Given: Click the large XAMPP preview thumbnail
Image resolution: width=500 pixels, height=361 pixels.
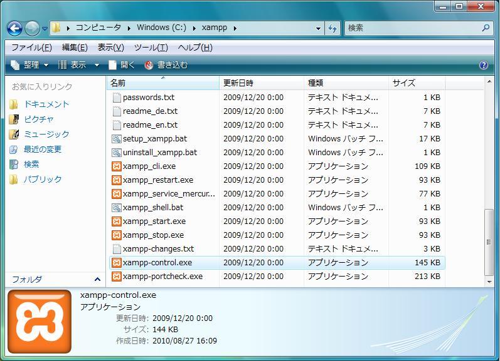Looking at the screenshot, I should click(40, 322).
